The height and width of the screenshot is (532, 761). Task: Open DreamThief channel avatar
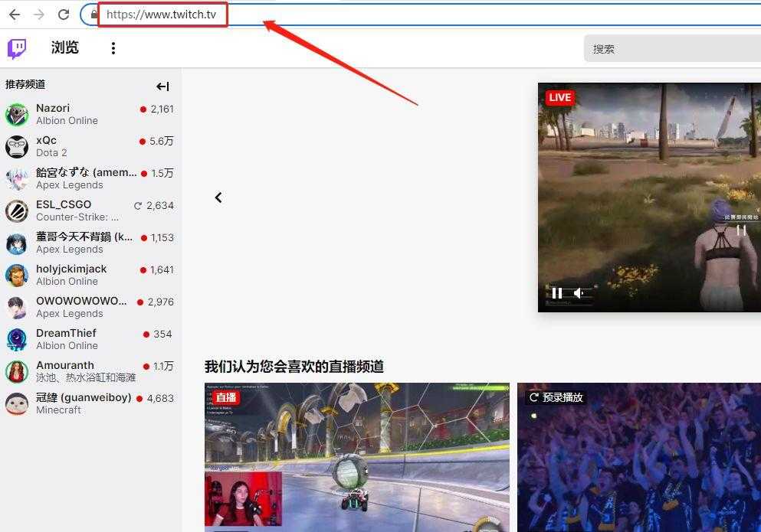[17, 339]
